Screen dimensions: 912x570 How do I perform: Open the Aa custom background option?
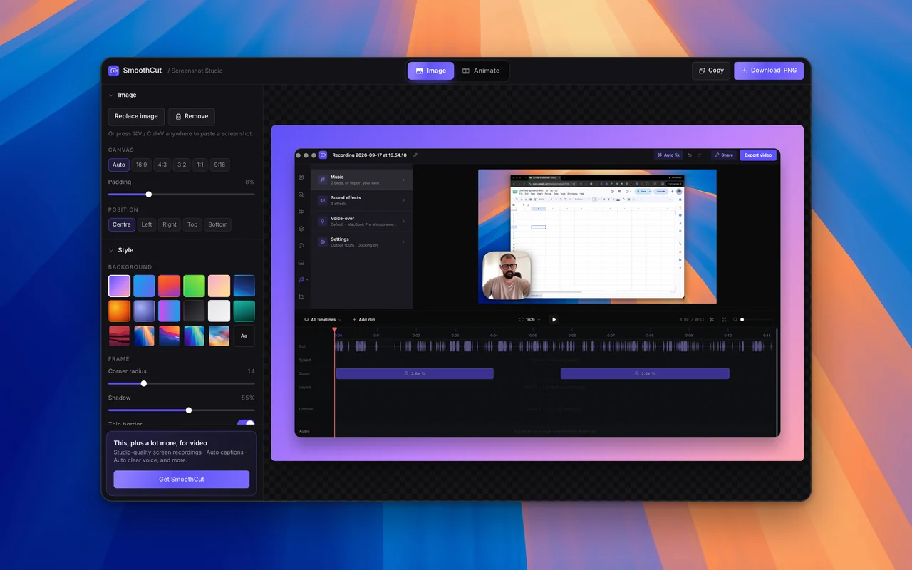(x=244, y=336)
